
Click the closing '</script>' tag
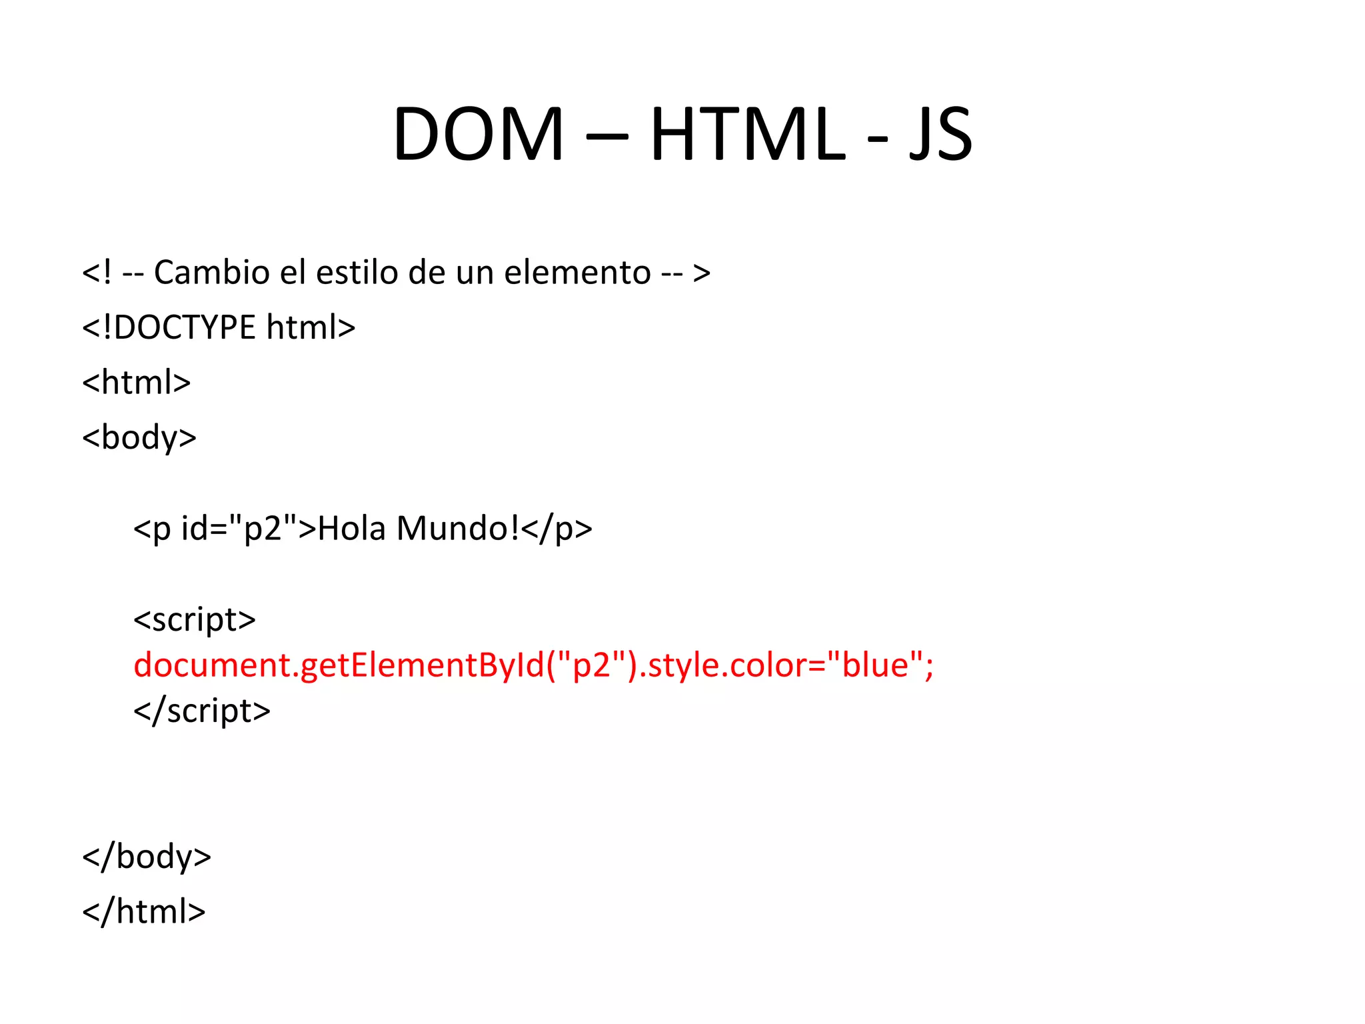(x=202, y=711)
